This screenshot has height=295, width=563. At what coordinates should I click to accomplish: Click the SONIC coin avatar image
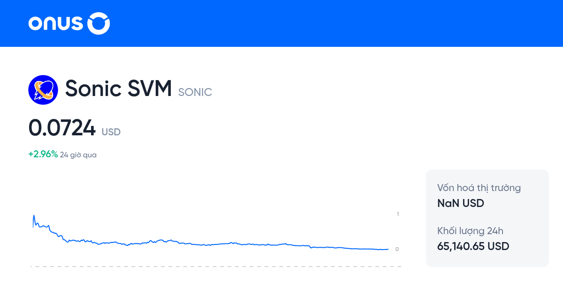pos(43,89)
